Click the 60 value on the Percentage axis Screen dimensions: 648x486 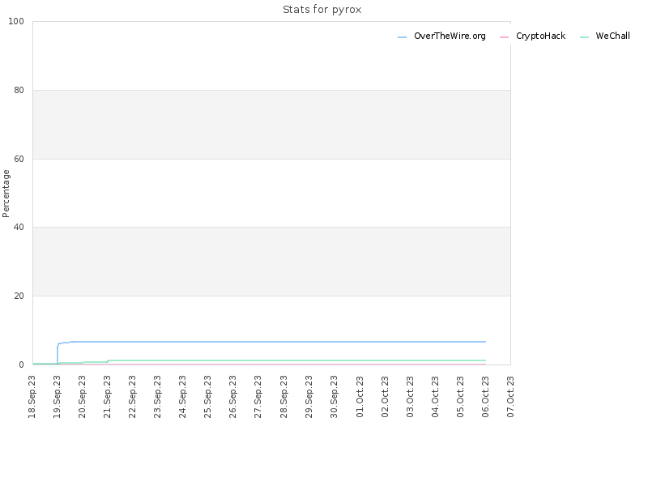(x=19, y=159)
